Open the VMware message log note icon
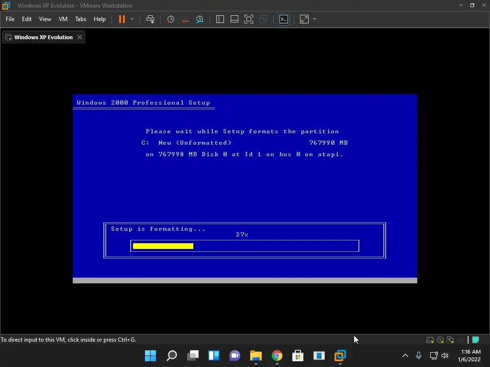Screen dimensions: 490x367 (x=476, y=340)
